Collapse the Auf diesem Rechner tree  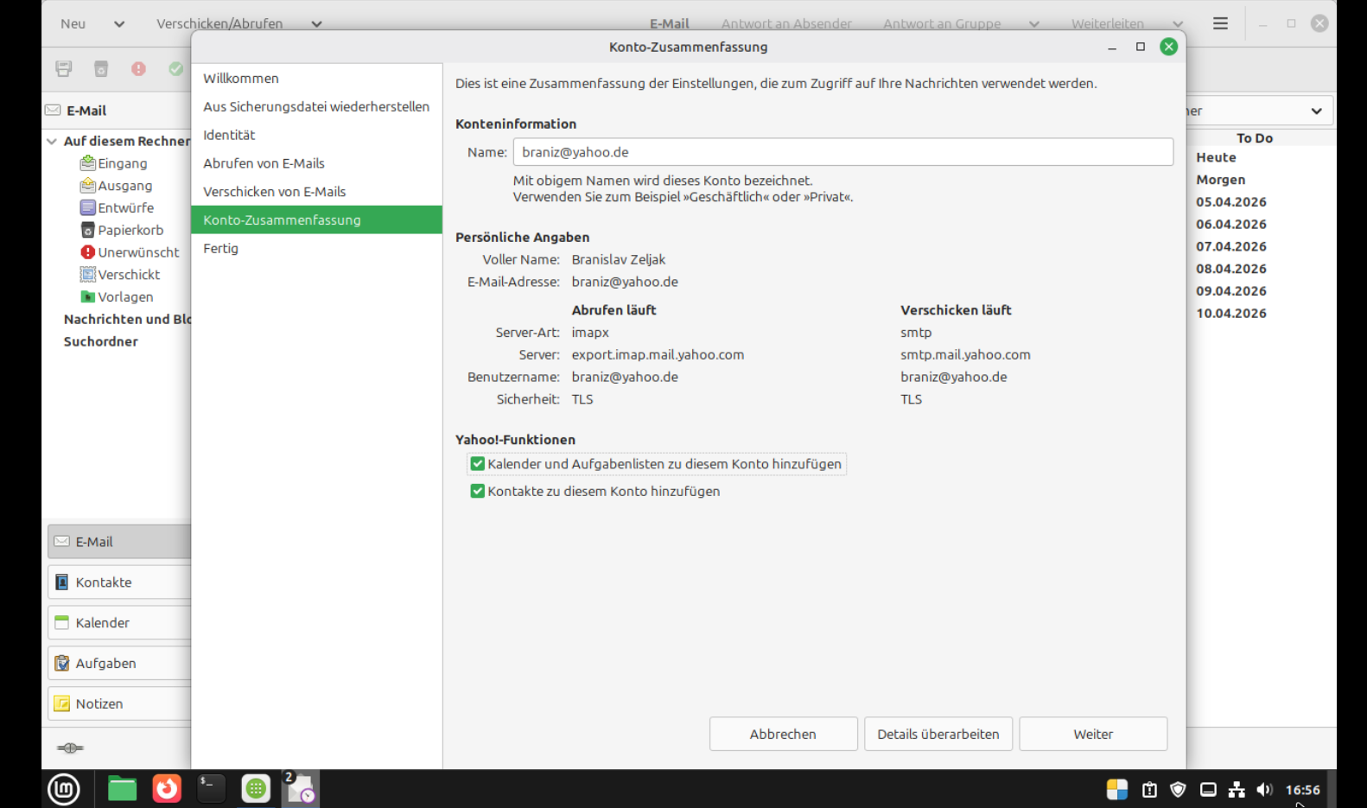pos(53,141)
